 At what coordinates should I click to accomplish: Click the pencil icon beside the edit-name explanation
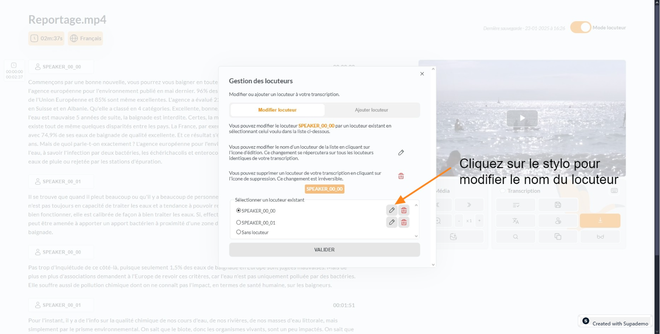coord(401,153)
